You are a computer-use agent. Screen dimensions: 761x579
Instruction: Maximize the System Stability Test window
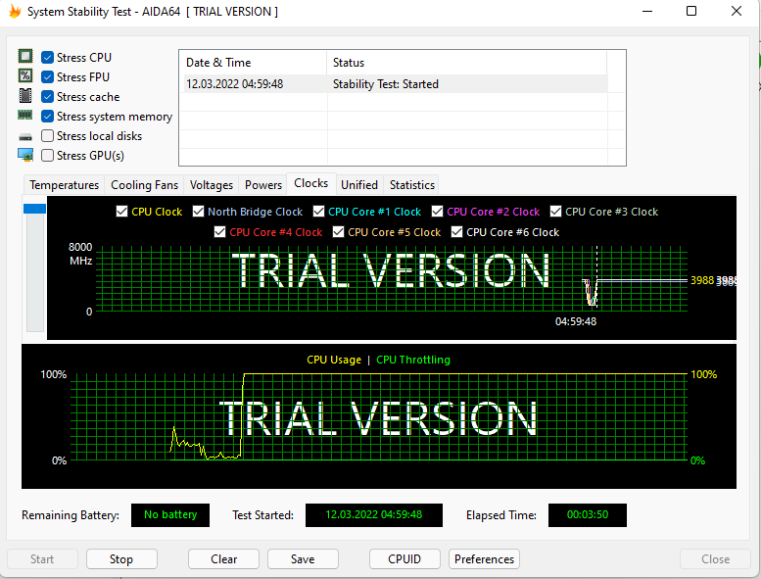pyautogui.click(x=691, y=11)
